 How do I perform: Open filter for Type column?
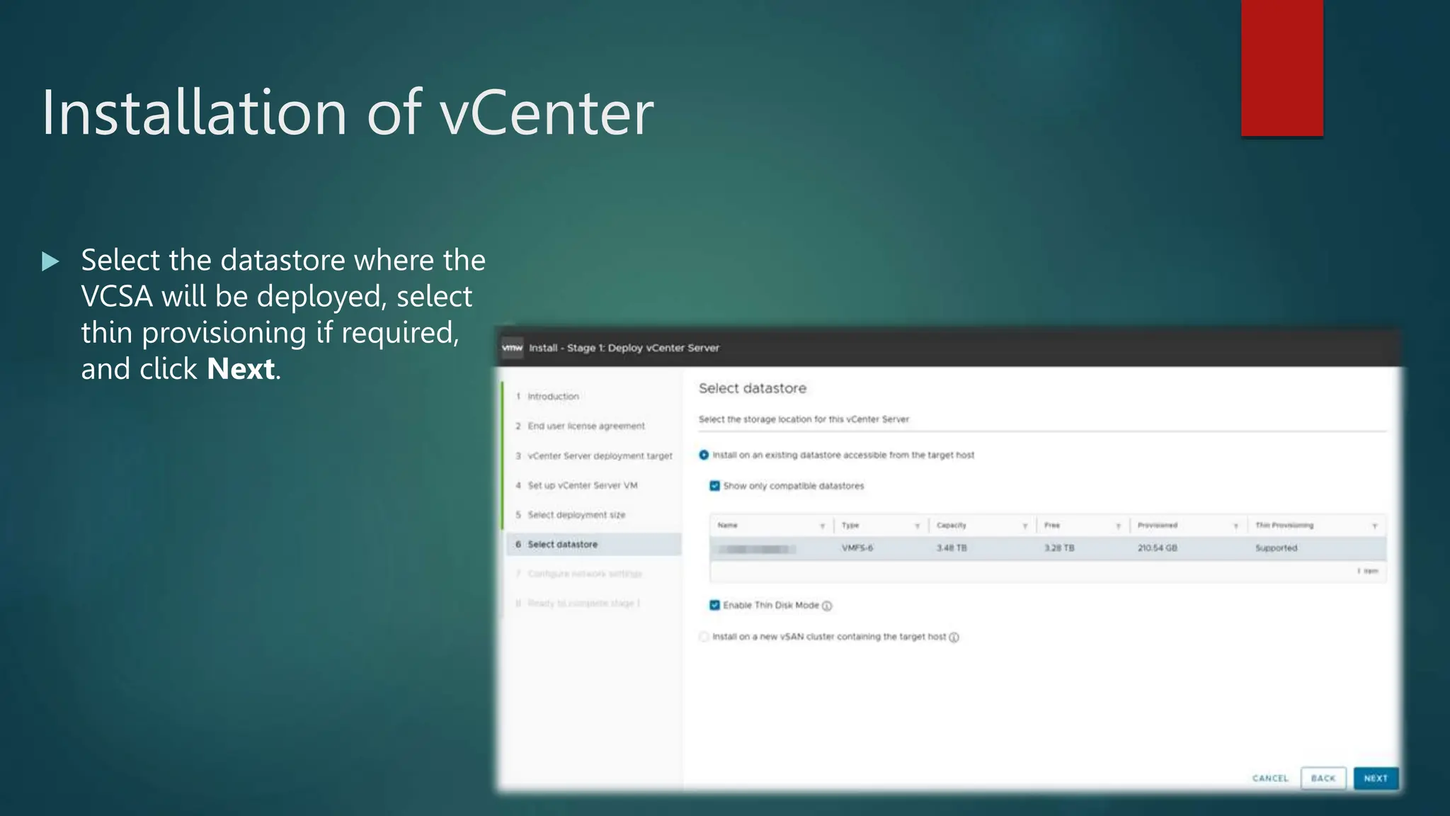point(917,526)
